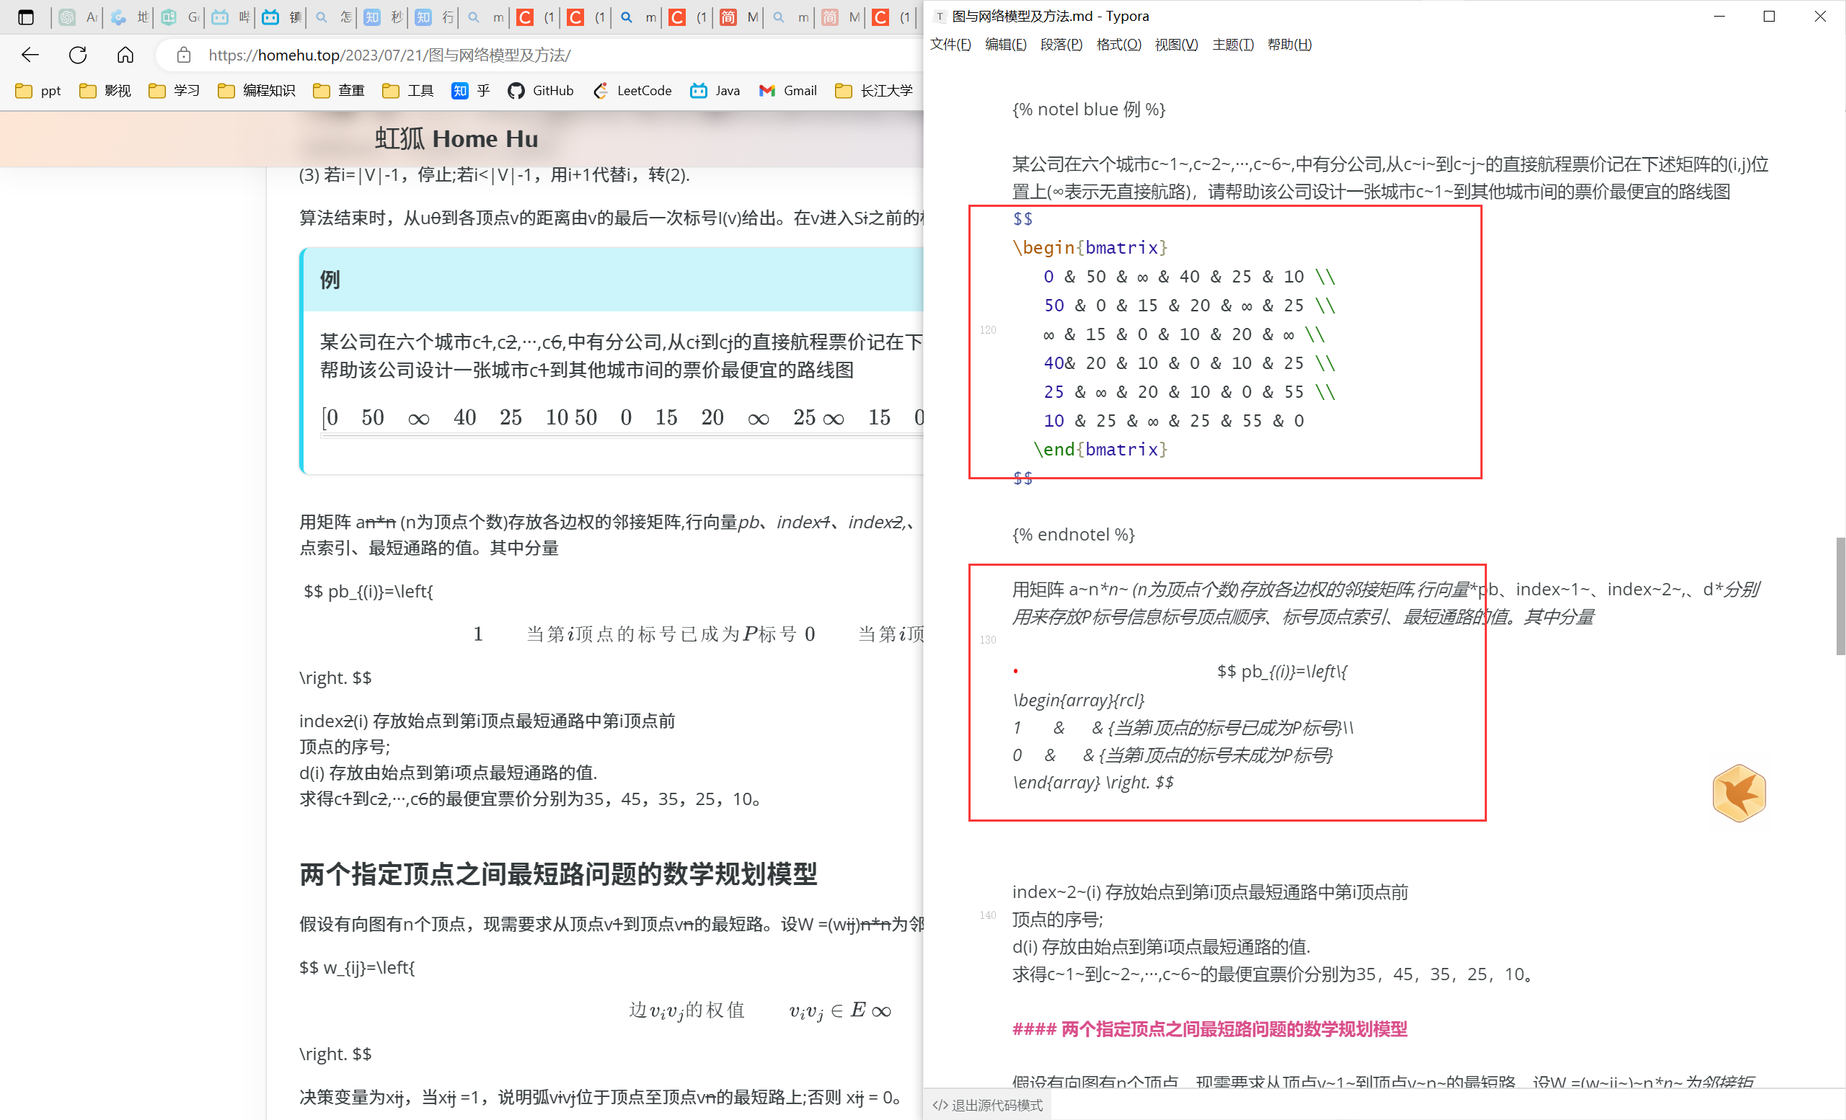Click the Typora bird logo
The width and height of the screenshot is (1846, 1120).
[1739, 793]
